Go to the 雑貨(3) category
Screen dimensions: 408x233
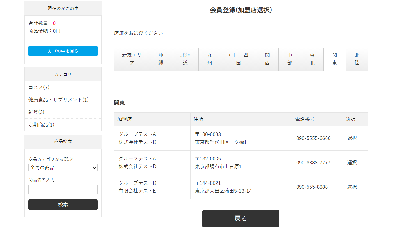(36, 112)
